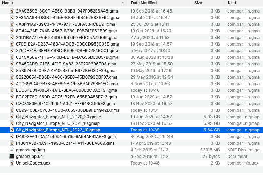Click the icon of selected City_Navigator_Europe_NTU_2022_10.gmap
The width and height of the screenshot is (263, 176).
[12, 130]
